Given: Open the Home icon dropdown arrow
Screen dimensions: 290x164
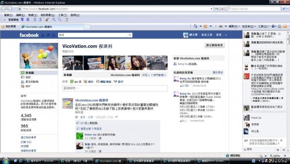Looking at the screenshot, I should tap(200, 26).
